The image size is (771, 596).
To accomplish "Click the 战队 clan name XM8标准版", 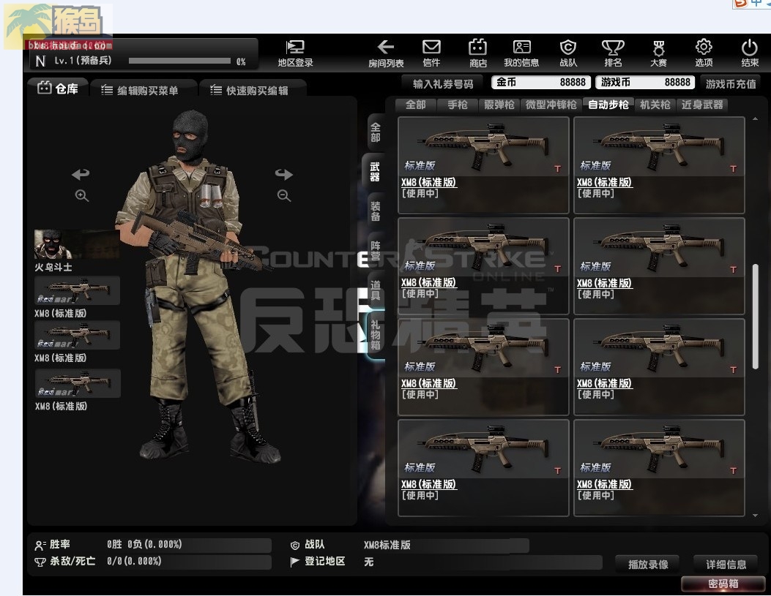I will [x=387, y=545].
